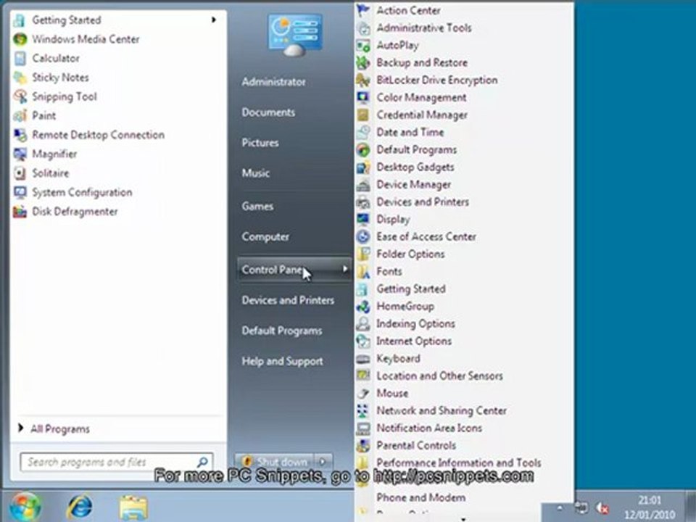
Task: Open the Backup and Restore icon
Action: (x=363, y=62)
